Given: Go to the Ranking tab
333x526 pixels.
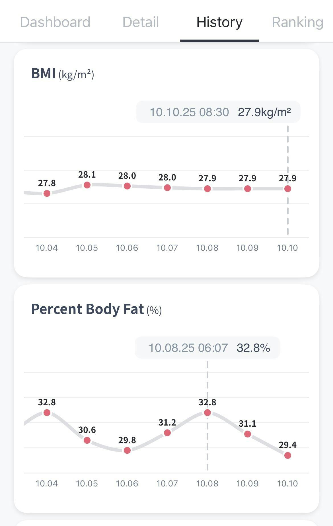Looking at the screenshot, I should point(297,22).
